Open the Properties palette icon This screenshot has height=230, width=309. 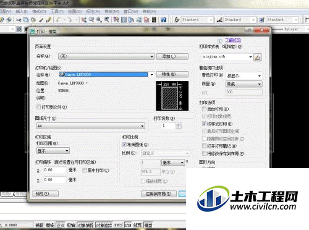point(116,20)
